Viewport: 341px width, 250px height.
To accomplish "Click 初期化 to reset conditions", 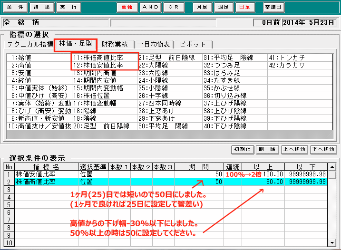I will [x=242, y=149].
